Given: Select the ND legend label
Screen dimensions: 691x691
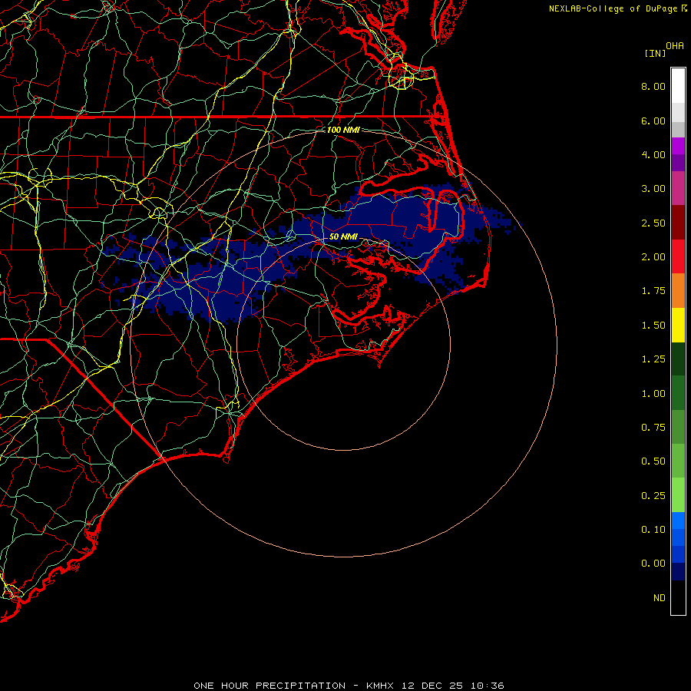Looking at the screenshot, I should [x=660, y=598].
